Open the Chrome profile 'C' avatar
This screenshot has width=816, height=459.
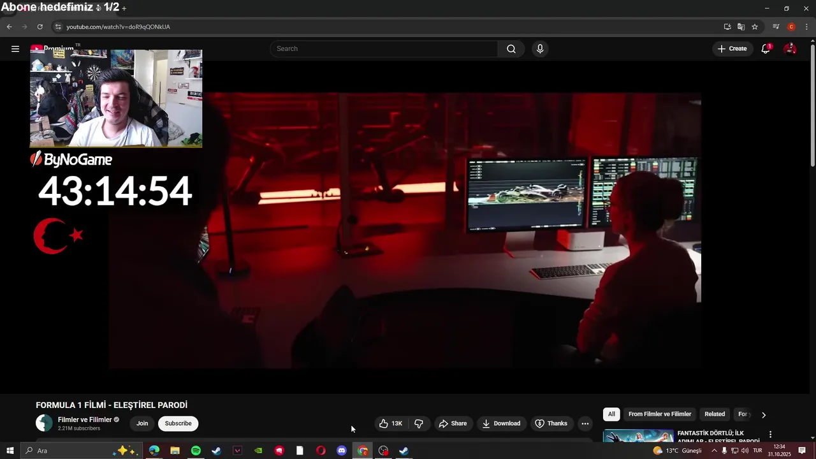(x=791, y=27)
